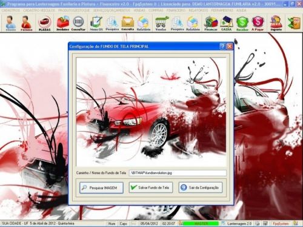The height and width of the screenshot is (227, 303).
Task: Create a new OS with clipboard icon
Action: [96, 24]
